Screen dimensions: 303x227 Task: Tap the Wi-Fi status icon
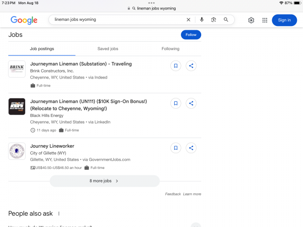pyautogui.click(x=281, y=3)
